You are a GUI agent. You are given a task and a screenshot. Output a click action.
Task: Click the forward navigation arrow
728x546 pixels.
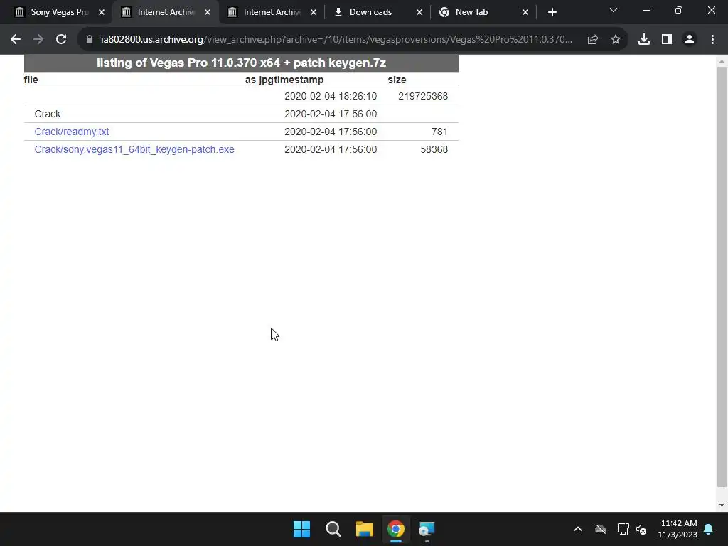pyautogui.click(x=38, y=40)
